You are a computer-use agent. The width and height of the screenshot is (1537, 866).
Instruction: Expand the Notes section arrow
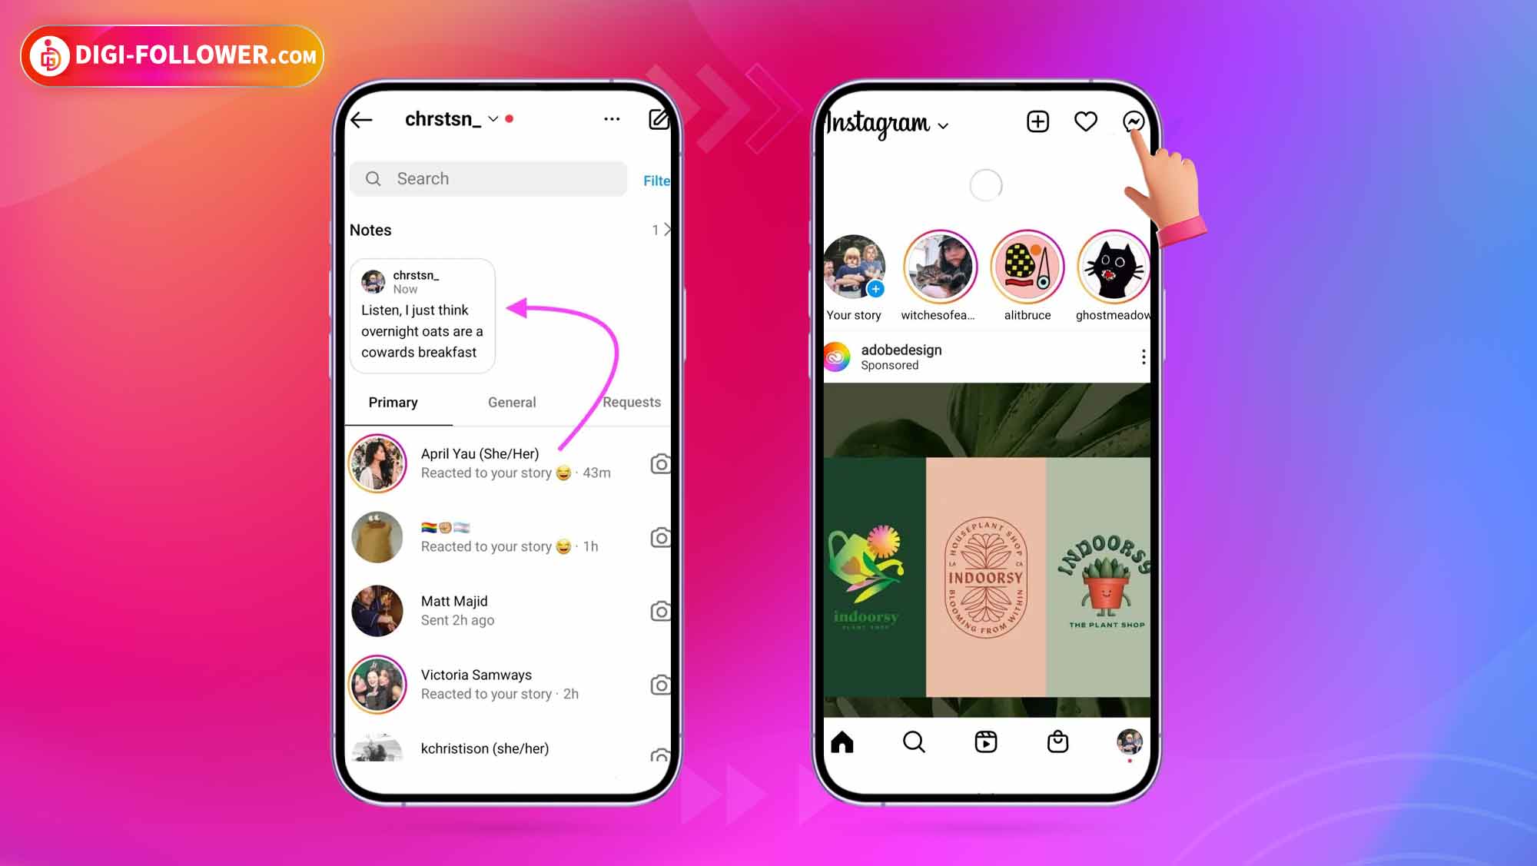(666, 229)
